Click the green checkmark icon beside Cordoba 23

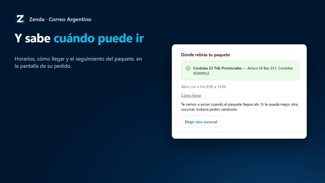[x=188, y=68]
